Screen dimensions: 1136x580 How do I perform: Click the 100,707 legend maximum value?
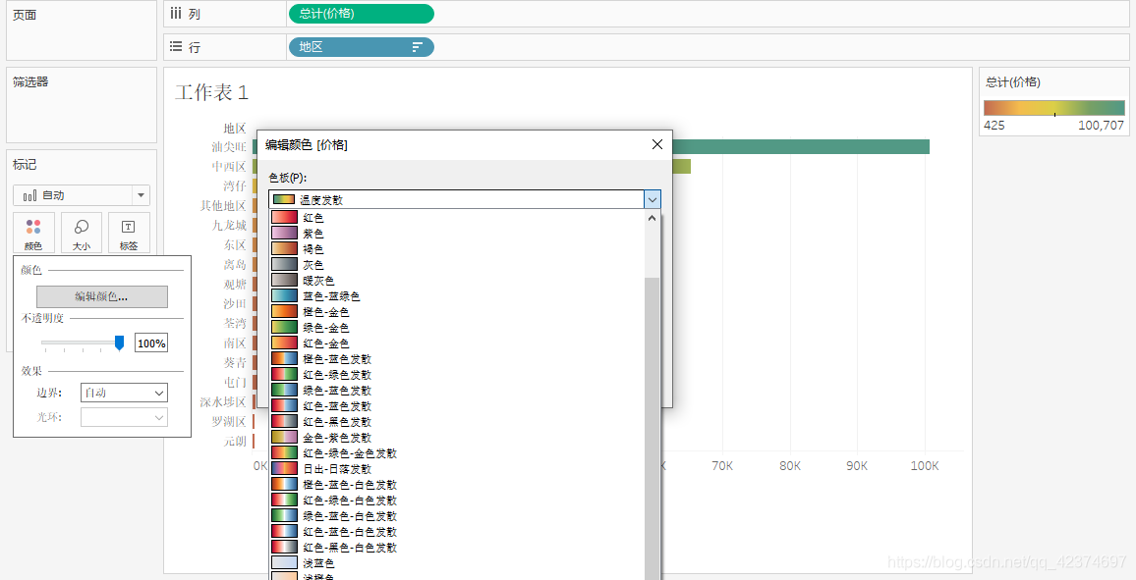tap(1102, 125)
